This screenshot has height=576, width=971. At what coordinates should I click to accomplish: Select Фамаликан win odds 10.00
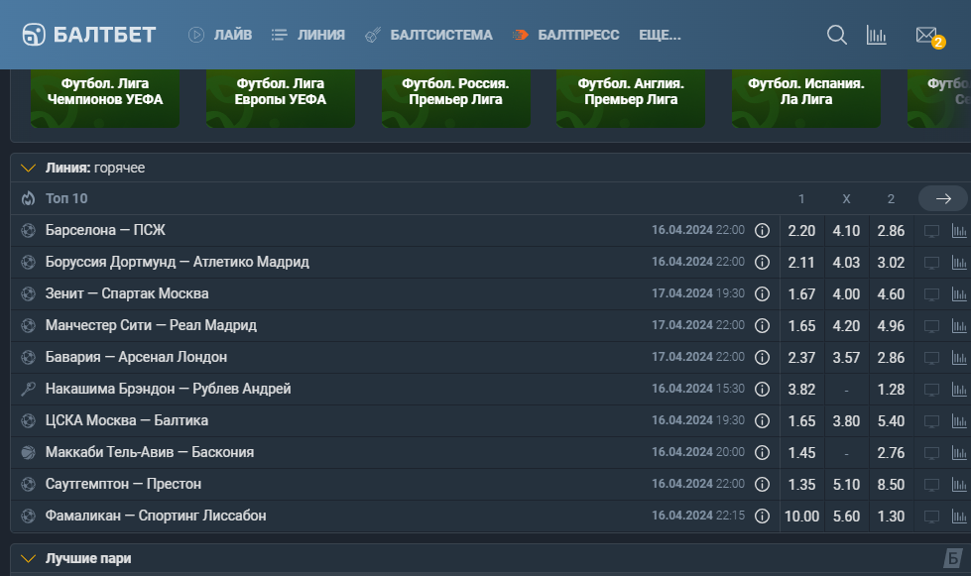point(802,517)
